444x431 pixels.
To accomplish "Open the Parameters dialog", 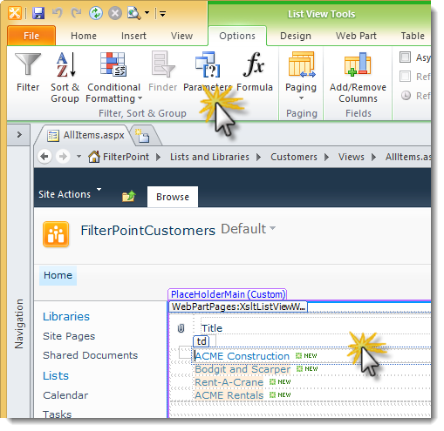I will (208, 72).
